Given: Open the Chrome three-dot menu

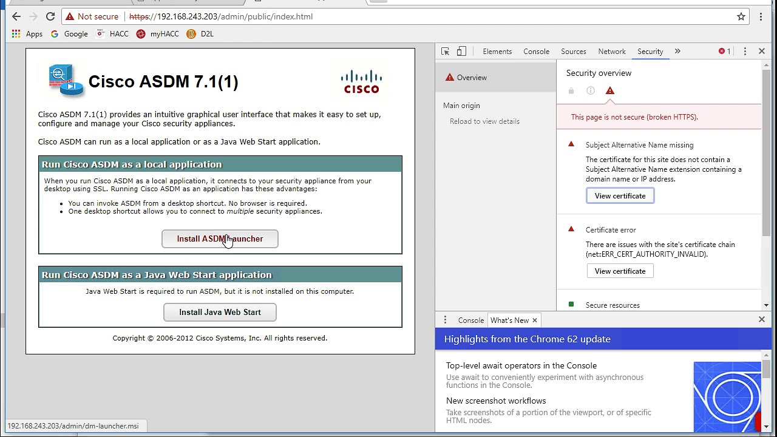Looking at the screenshot, I should pyautogui.click(x=761, y=16).
